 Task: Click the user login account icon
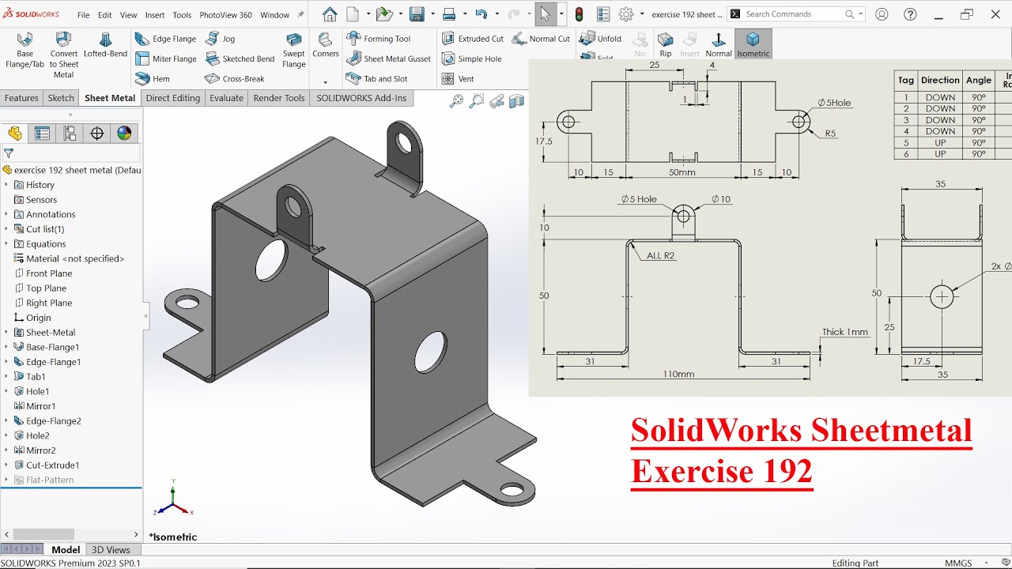point(882,14)
